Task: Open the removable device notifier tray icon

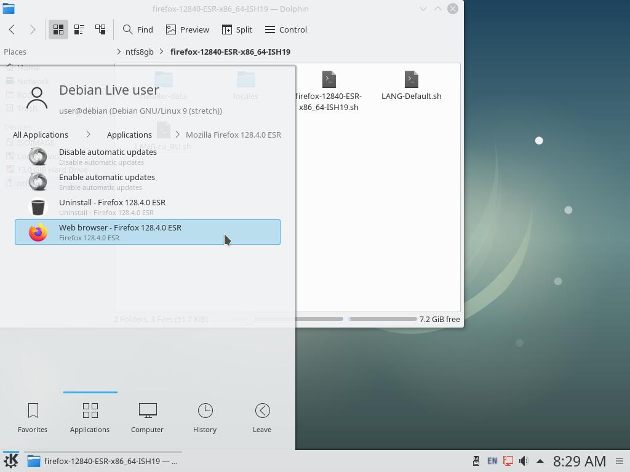Action: point(476,461)
